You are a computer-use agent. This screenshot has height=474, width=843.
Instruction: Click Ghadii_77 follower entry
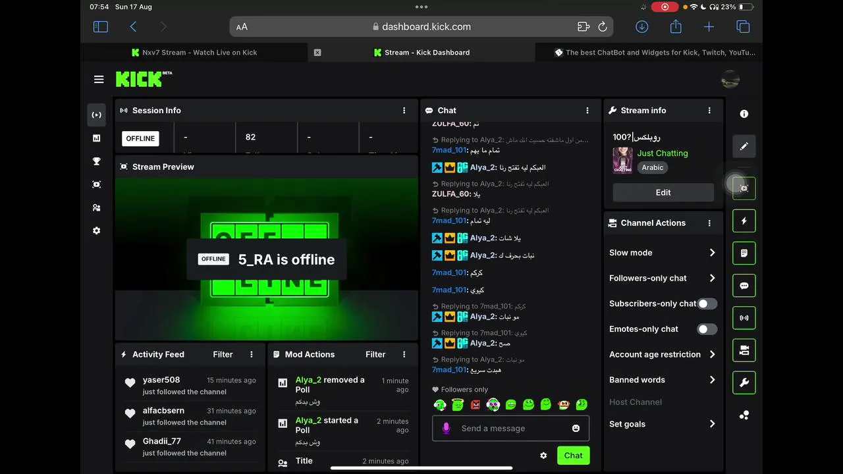point(162,441)
